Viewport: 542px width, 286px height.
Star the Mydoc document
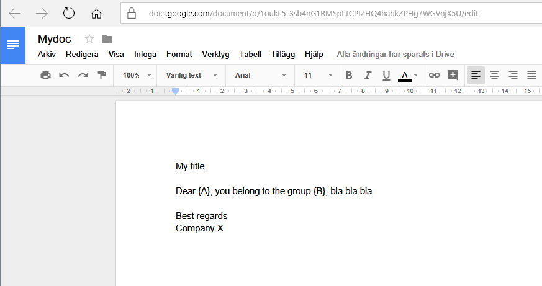(x=89, y=39)
